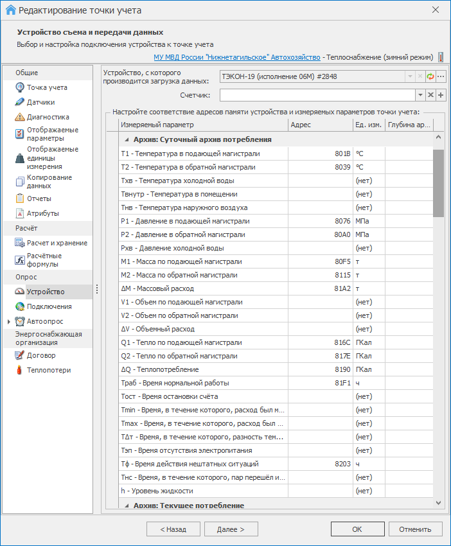Click the Отменить button
Viewport: 451px width, 546px height.
pos(415,529)
